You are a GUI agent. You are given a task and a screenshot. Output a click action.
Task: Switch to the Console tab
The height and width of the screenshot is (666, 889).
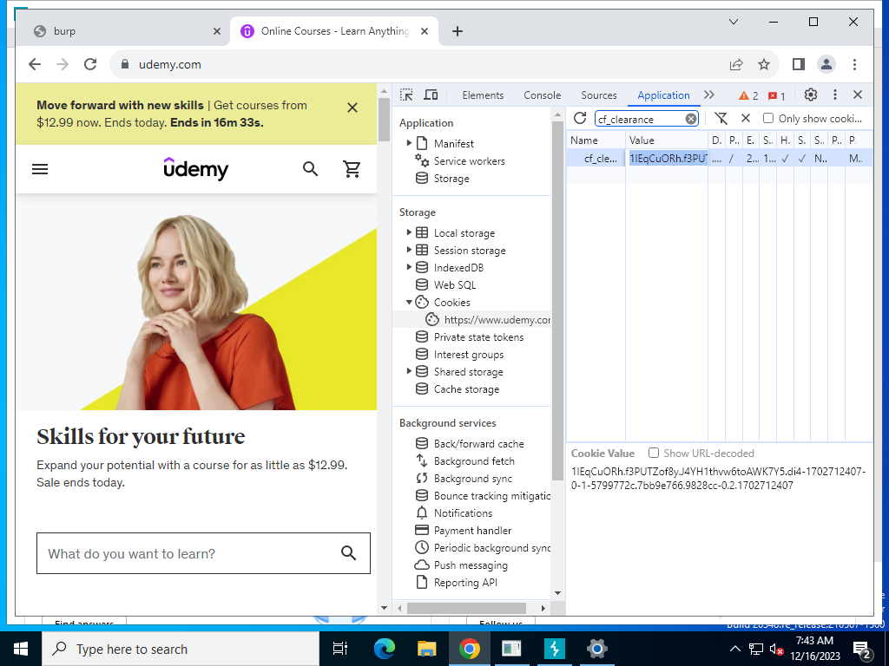[x=542, y=95]
